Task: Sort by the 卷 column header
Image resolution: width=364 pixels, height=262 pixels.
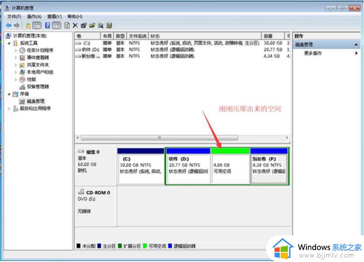Action: point(88,36)
